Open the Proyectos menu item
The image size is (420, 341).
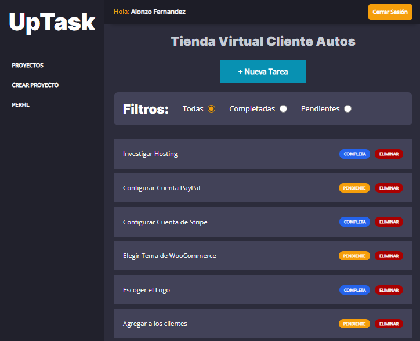(x=27, y=66)
